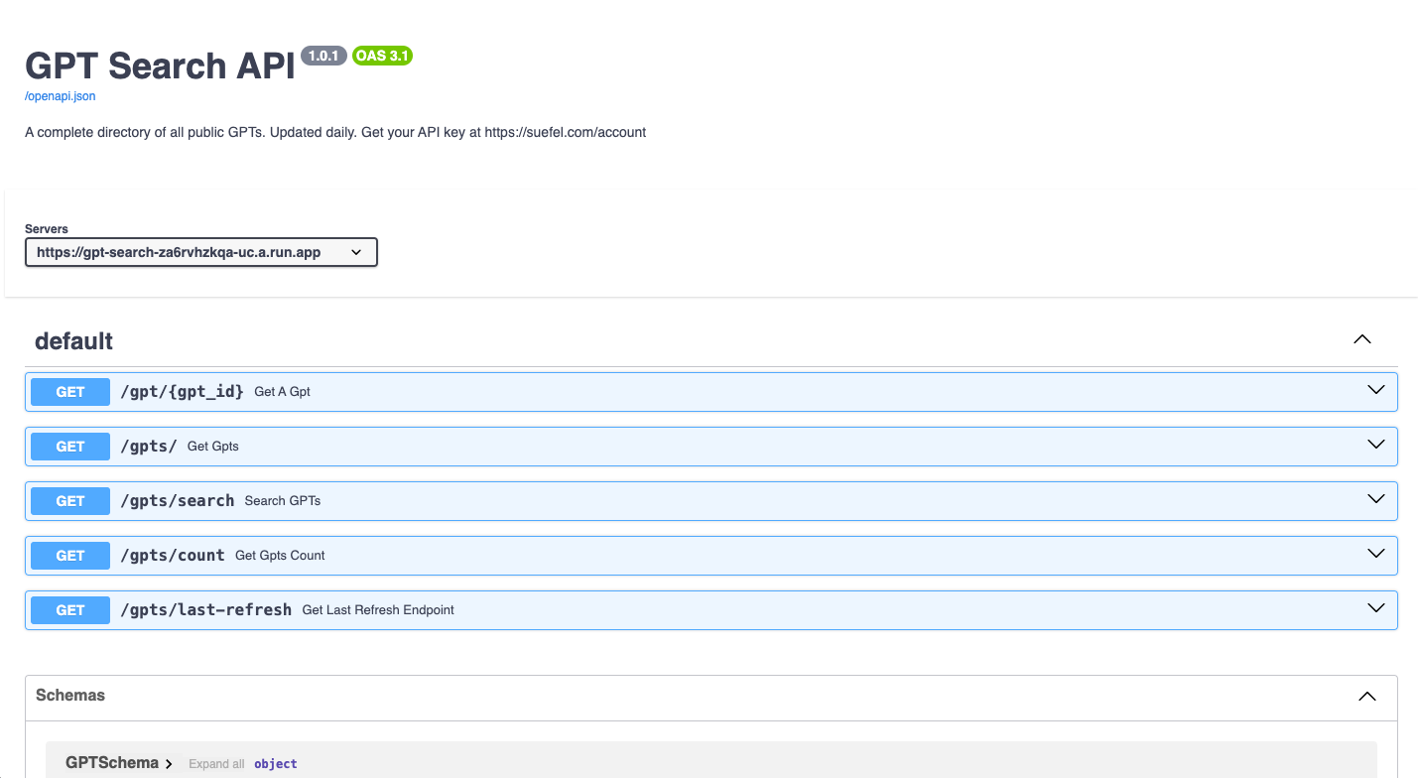Click the 1.0.1 version badge
Image resolution: width=1418 pixels, height=778 pixels.
click(323, 56)
